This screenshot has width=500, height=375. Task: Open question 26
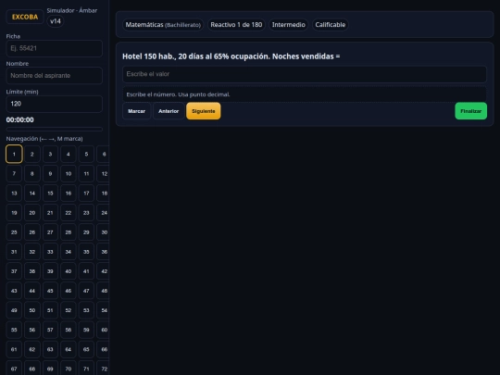[x=32, y=232]
